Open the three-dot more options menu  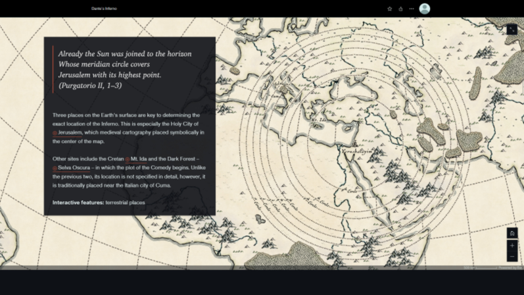pos(412,9)
